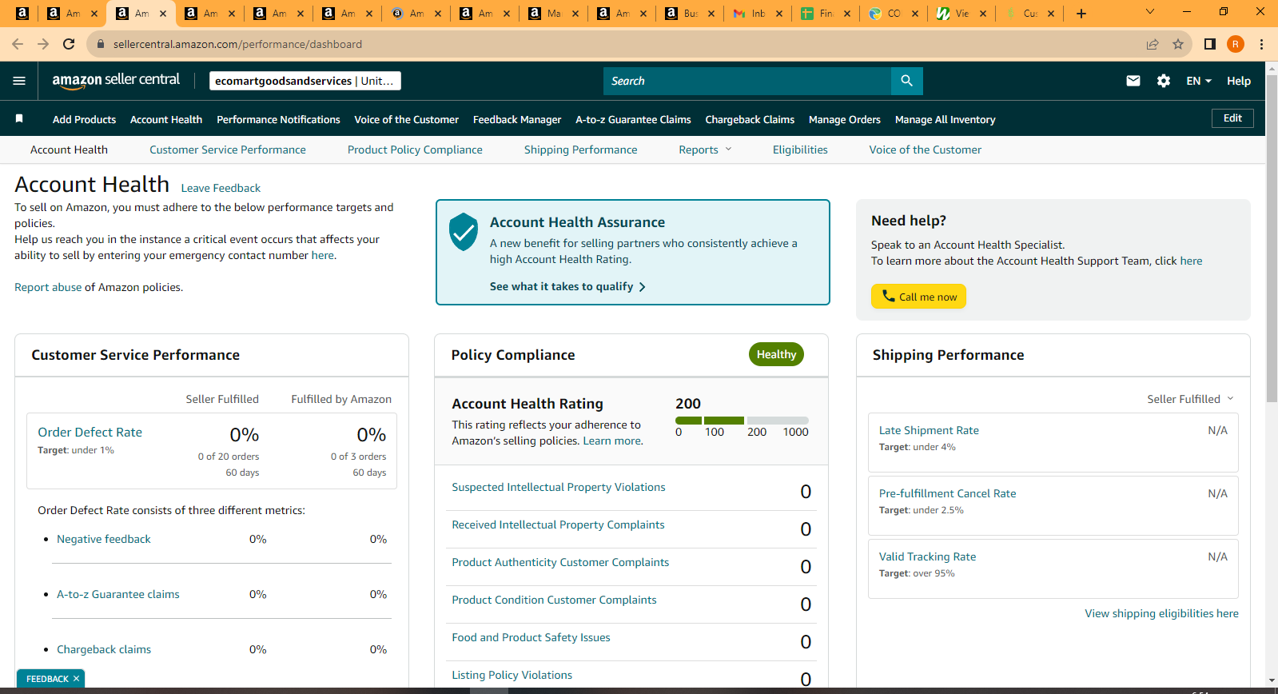View site information via the lock icon
The height and width of the screenshot is (694, 1278).
(x=101, y=44)
